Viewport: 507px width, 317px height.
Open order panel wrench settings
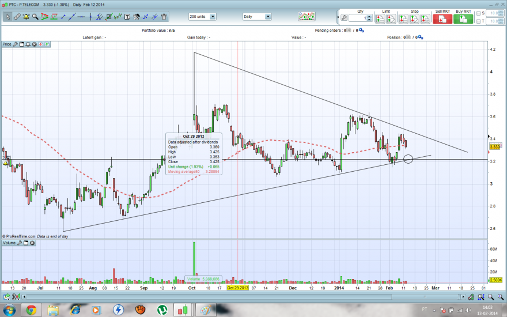pos(344,18)
